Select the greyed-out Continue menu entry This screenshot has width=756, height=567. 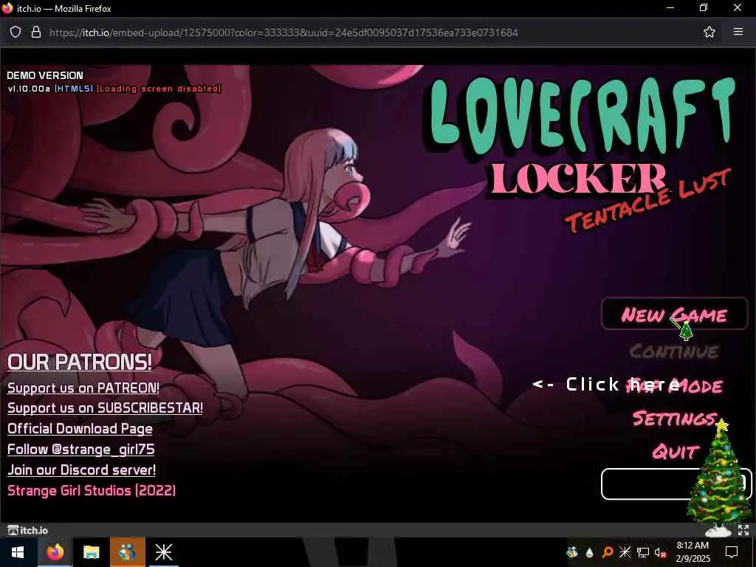point(674,351)
